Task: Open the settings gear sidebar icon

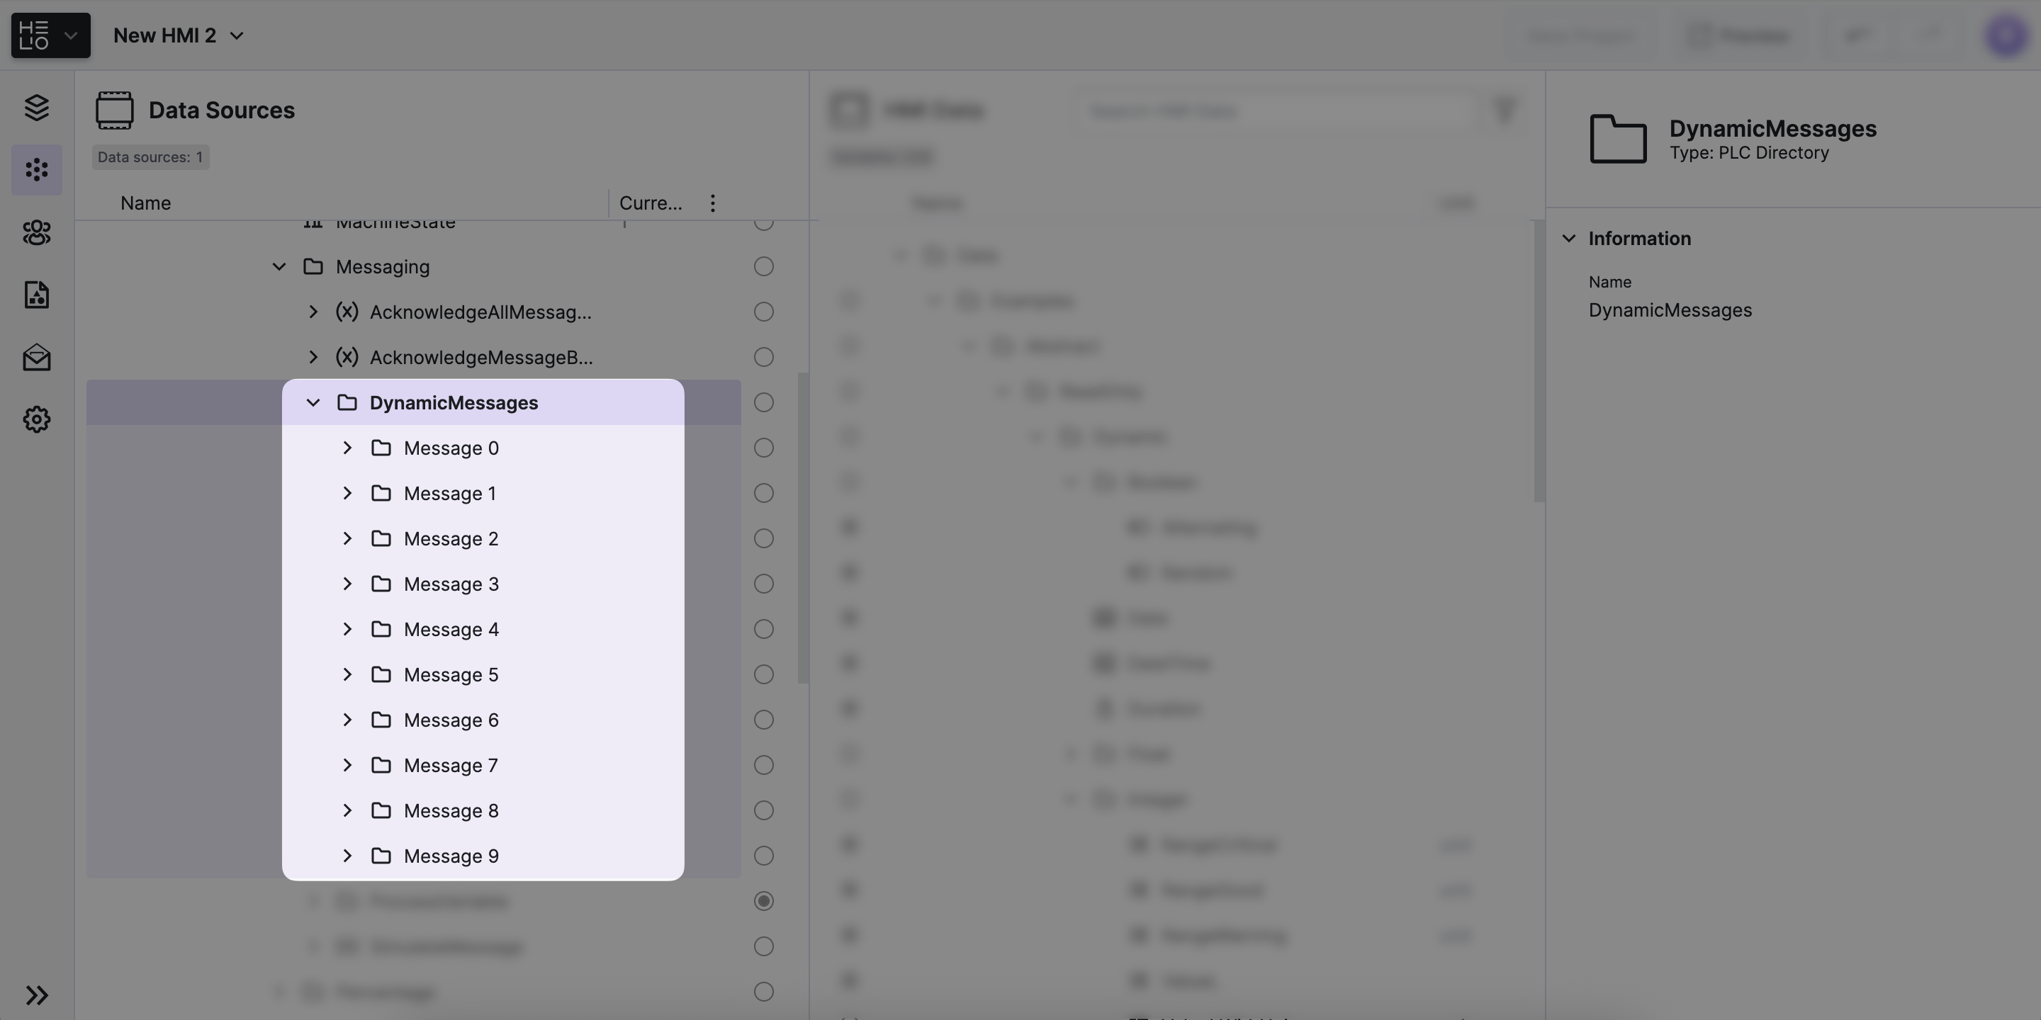Action: [x=36, y=419]
